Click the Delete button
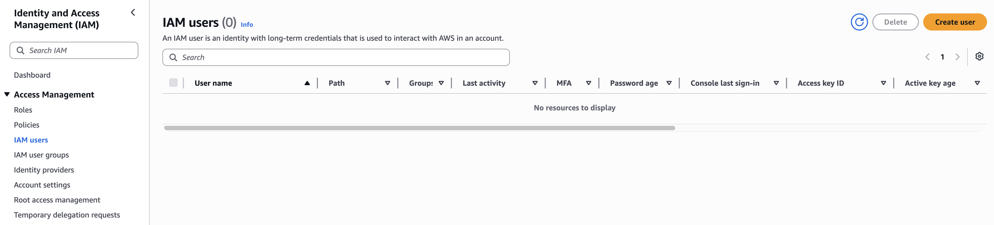This screenshot has width=994, height=225. pos(895,22)
